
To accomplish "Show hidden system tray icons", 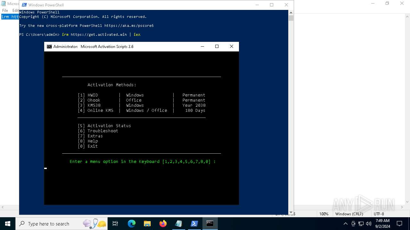I will click(x=345, y=224).
